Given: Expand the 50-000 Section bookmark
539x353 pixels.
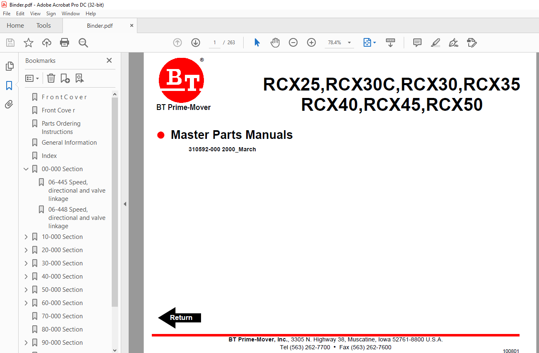Looking at the screenshot, I should pos(26,290).
